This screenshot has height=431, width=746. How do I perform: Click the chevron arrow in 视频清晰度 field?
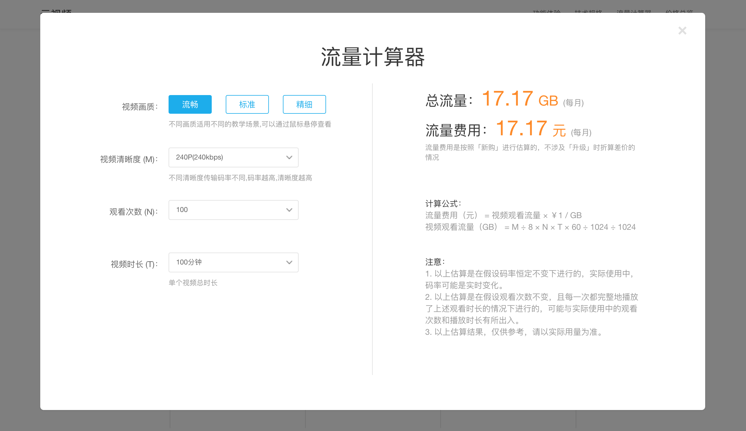click(289, 157)
